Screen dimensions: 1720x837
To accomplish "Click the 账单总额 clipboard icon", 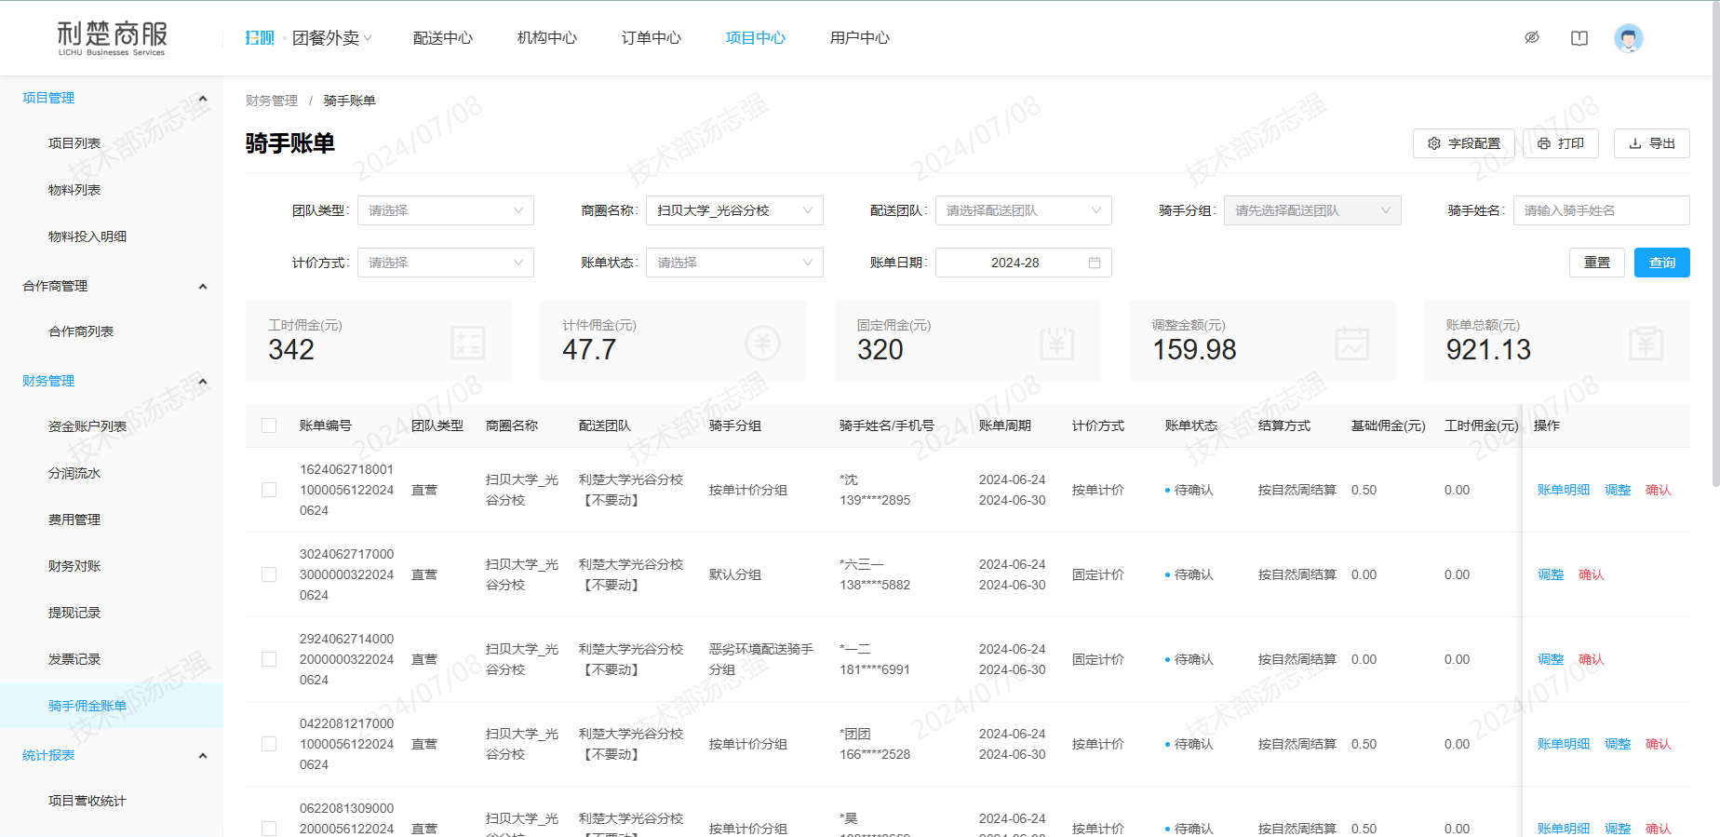I will [1646, 343].
